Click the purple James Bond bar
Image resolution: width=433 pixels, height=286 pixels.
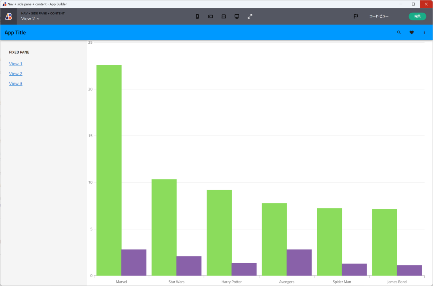click(x=410, y=270)
